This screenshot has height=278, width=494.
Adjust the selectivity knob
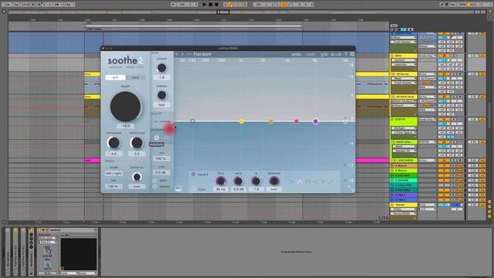pyautogui.click(x=137, y=143)
